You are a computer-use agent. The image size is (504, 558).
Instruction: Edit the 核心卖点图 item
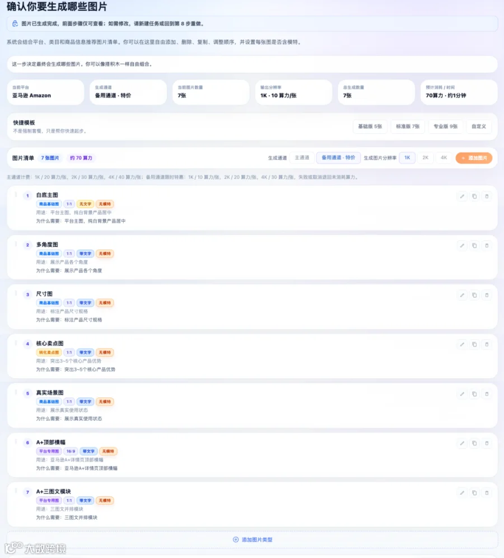click(x=462, y=344)
